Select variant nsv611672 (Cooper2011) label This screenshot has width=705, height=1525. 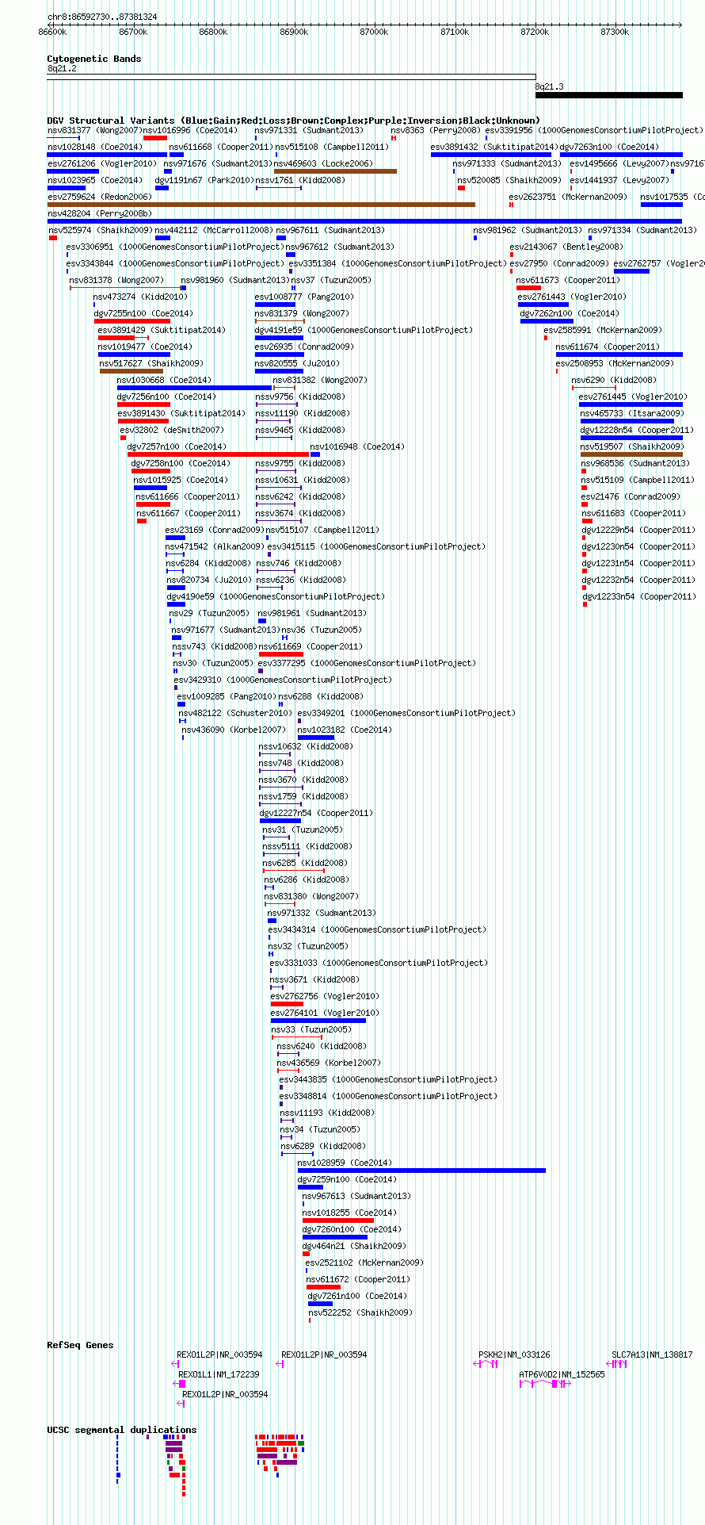point(358,1279)
